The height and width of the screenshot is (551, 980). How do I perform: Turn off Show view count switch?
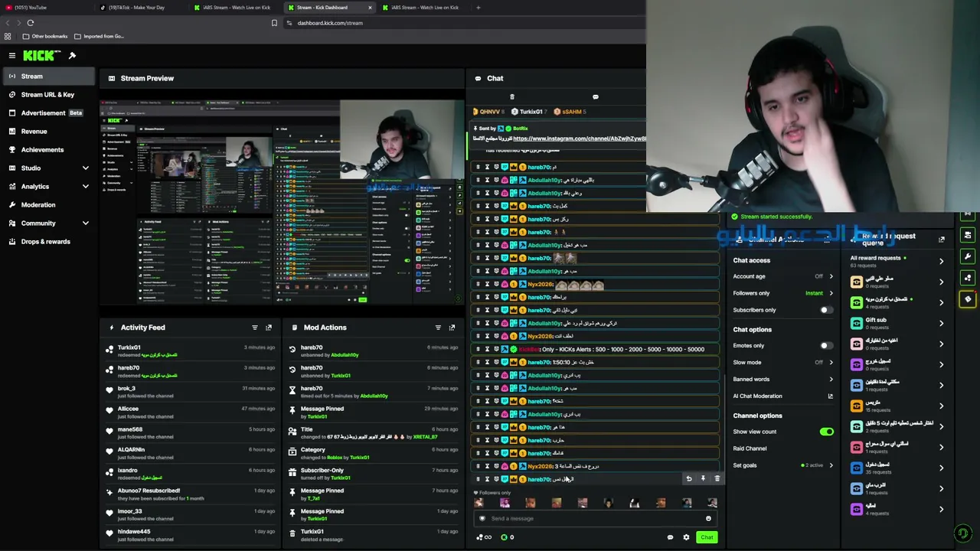point(826,432)
